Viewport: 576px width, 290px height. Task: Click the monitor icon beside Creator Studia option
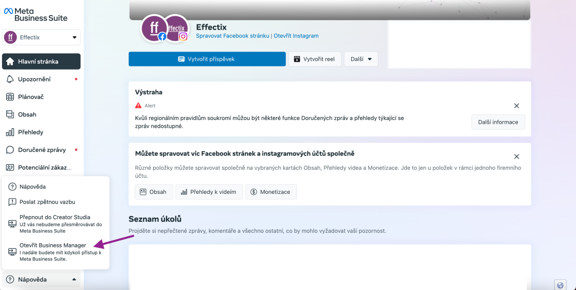tap(12, 224)
